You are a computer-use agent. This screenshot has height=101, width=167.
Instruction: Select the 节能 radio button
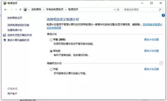[51, 70]
